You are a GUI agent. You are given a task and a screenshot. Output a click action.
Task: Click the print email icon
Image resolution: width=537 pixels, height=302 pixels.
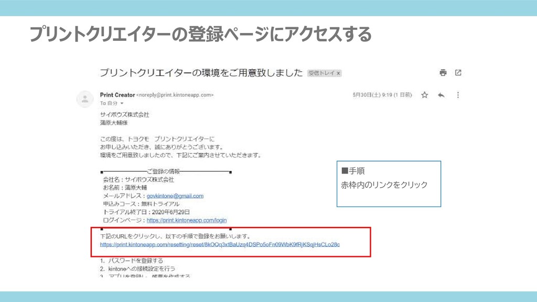click(x=443, y=72)
